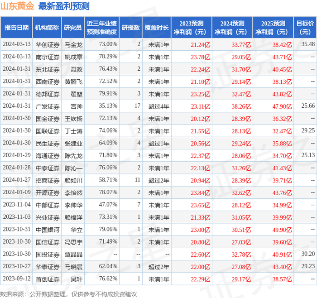Image resolution: width=317 pixels, height=298 pixels.
Task: Click the 近三年业绩预测准确度 column header
Action: coord(102,28)
